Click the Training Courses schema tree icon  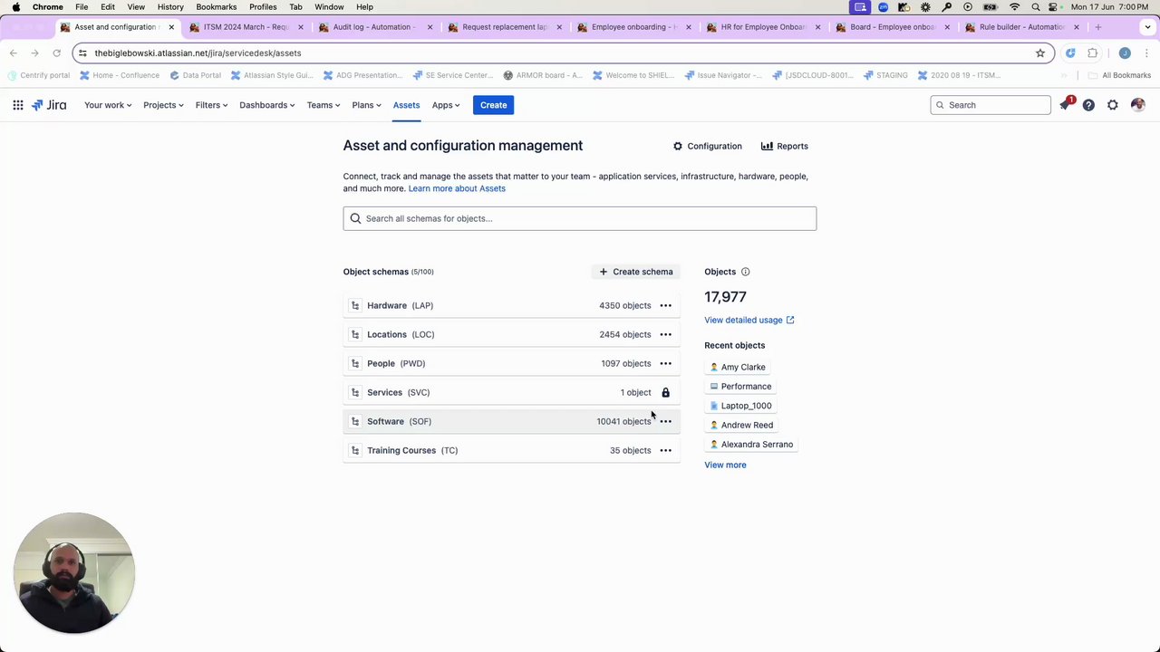[x=355, y=451]
